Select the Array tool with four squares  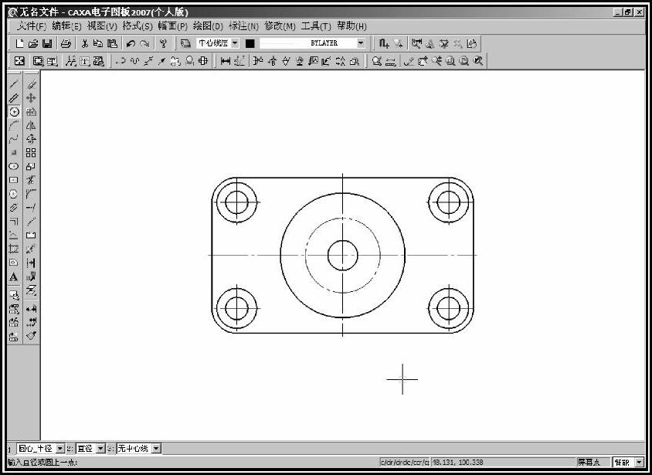click(31, 152)
